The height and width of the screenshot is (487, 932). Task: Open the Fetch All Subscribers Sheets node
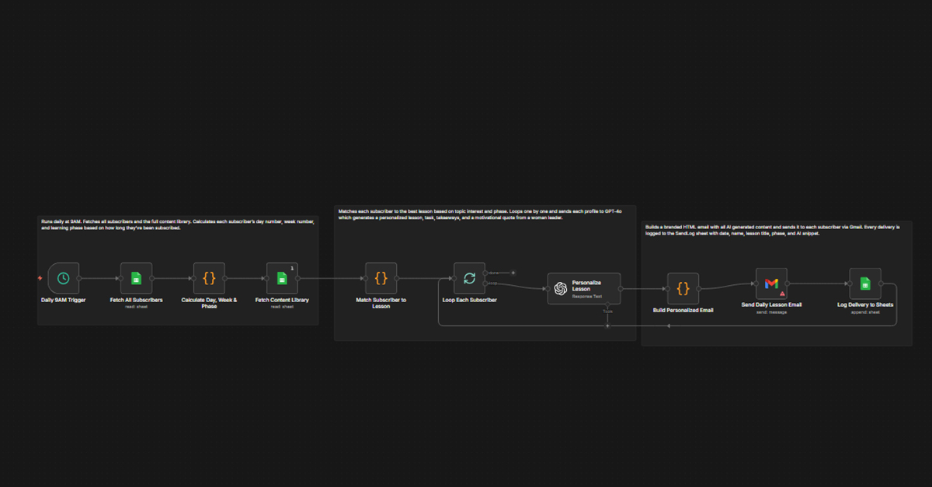(x=136, y=278)
